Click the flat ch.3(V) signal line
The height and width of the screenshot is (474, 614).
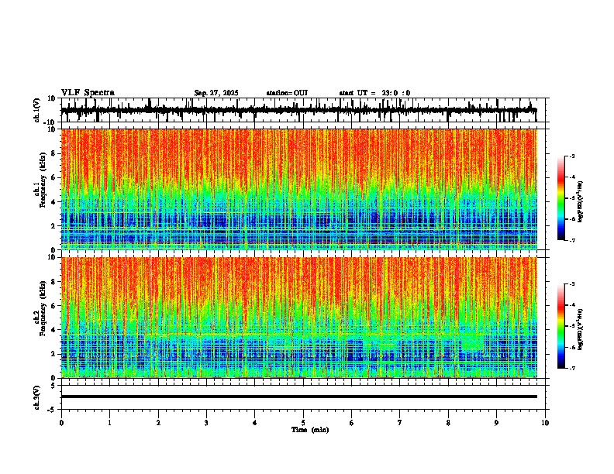click(x=298, y=397)
